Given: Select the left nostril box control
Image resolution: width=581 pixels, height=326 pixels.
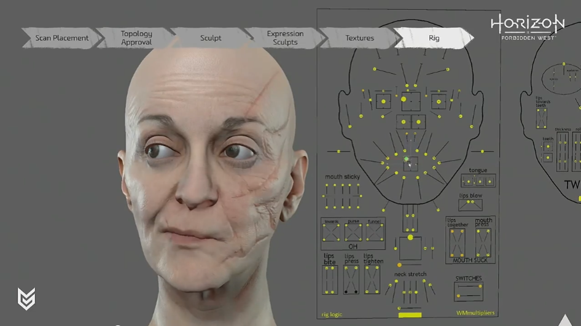Looking at the screenshot, I should click(x=404, y=122).
